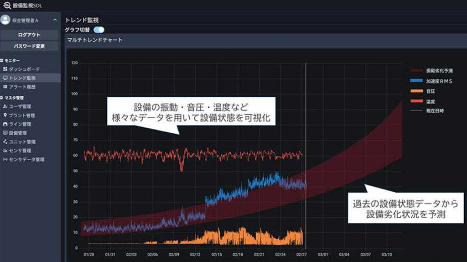
Task: Click the 現在日時 legend entry
Action: 427,110
